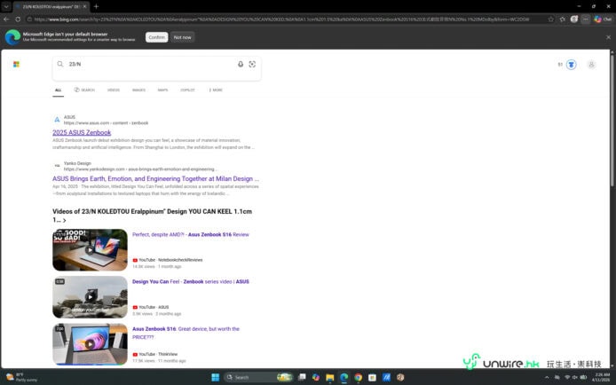The width and height of the screenshot is (616, 385).
Task: Open the 2025 ASUS Zenbook result link
Action: pos(82,133)
